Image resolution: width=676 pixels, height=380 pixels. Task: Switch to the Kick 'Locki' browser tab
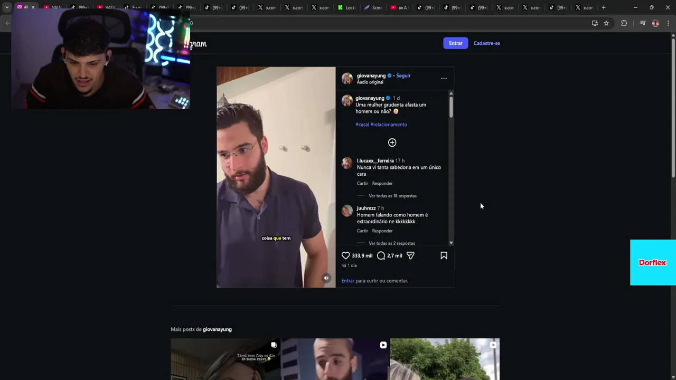[x=347, y=7]
